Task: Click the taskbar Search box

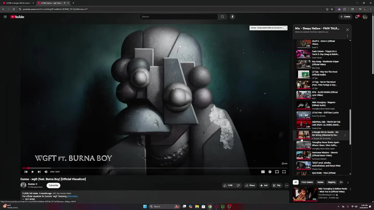Action: pyautogui.click(x=165, y=206)
